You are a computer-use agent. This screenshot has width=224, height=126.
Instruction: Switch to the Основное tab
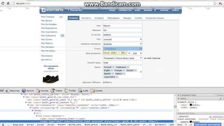tap(73, 18)
